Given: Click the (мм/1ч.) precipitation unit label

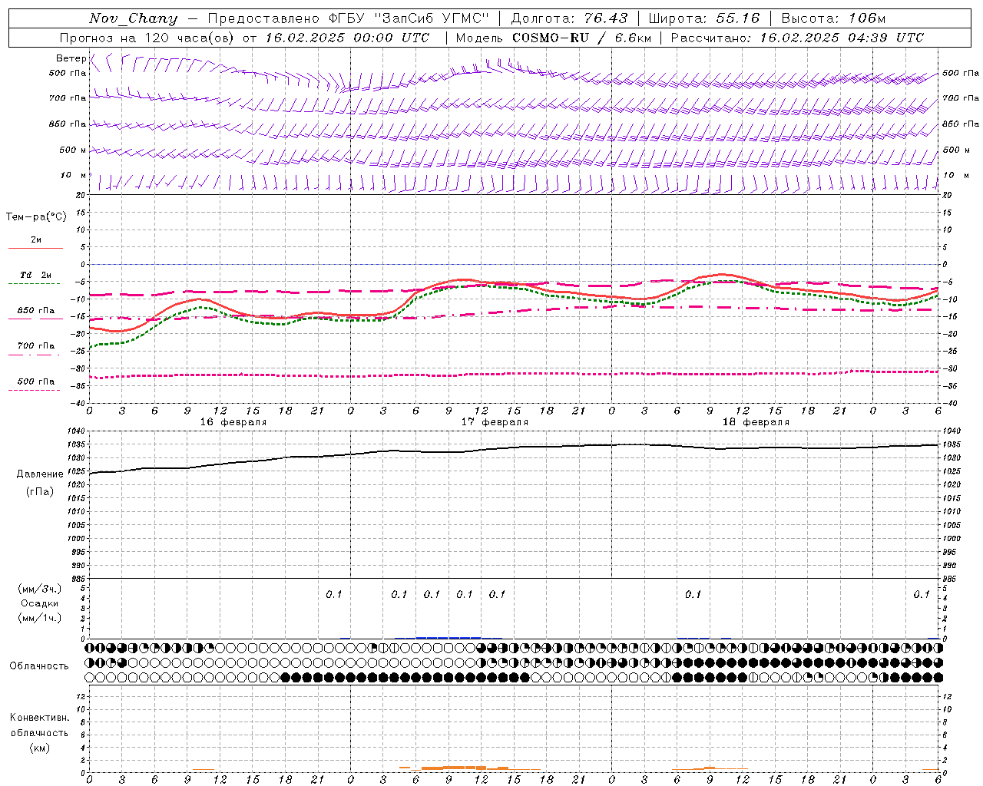Looking at the screenshot, I should click(x=40, y=618).
